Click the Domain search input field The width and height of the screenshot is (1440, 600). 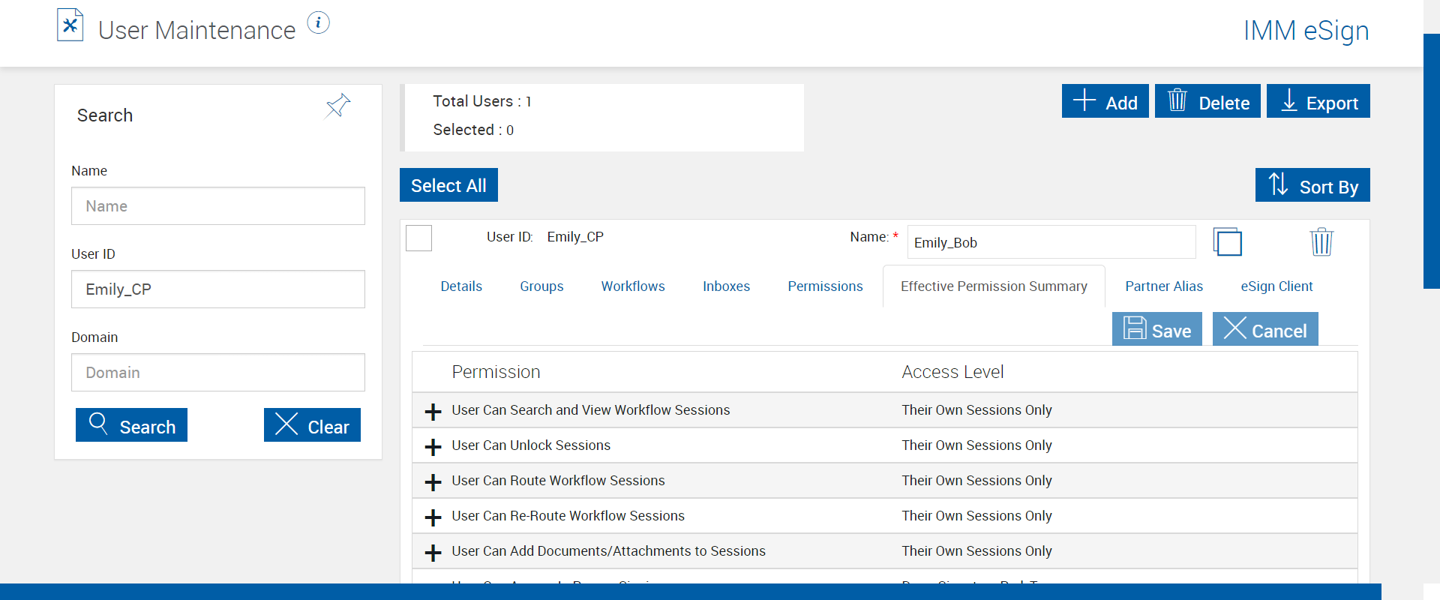click(218, 373)
